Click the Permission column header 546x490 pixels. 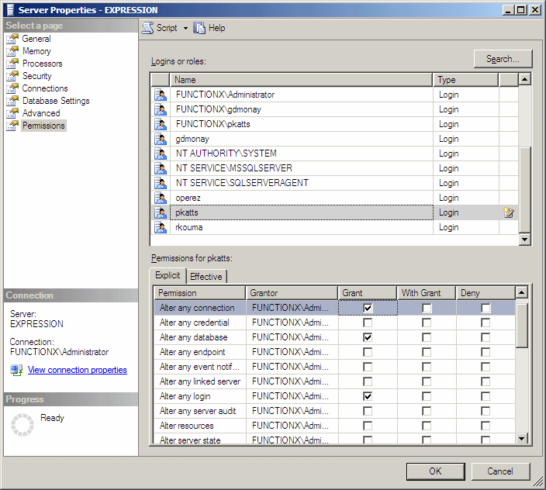(x=200, y=293)
